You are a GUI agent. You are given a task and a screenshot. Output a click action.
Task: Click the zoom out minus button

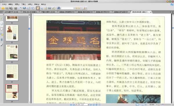click(159, 105)
